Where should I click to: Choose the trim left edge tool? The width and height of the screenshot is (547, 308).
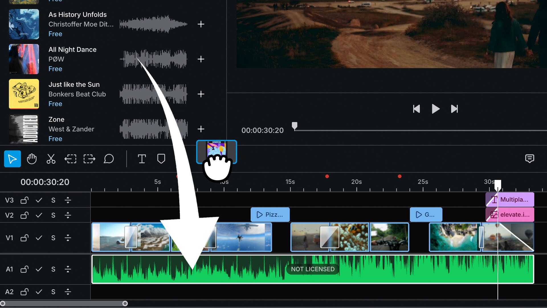70,159
